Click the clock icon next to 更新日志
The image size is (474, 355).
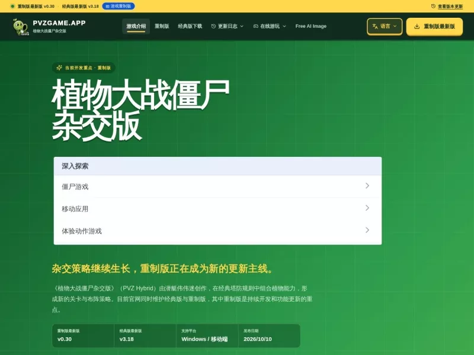[x=213, y=26]
